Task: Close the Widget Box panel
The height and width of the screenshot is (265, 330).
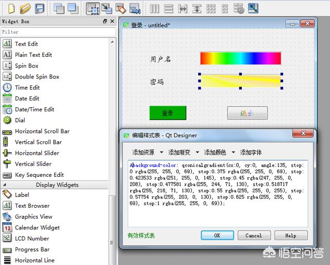Action: [112, 21]
